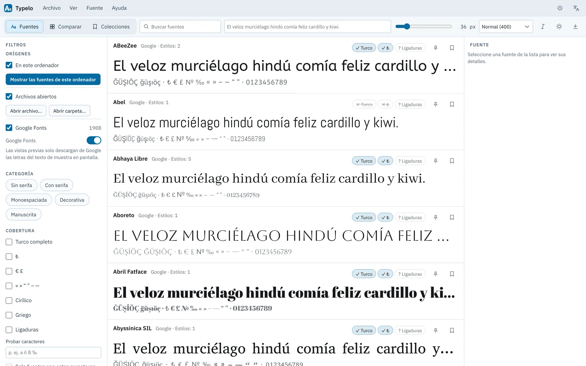The image size is (586, 366).
Task: Click the brightness icon beside italic toggle
Action: point(559,27)
